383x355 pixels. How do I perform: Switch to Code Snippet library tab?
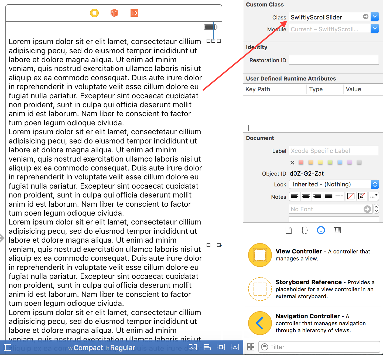305,230
